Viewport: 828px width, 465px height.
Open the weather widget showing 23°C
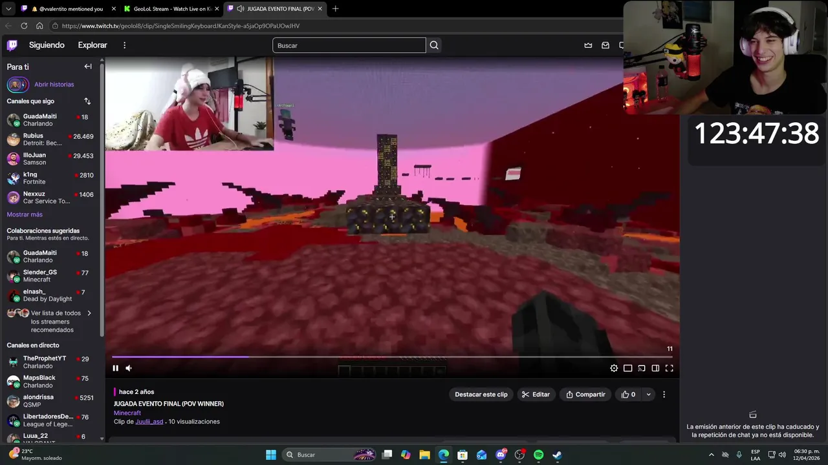[x=36, y=455]
